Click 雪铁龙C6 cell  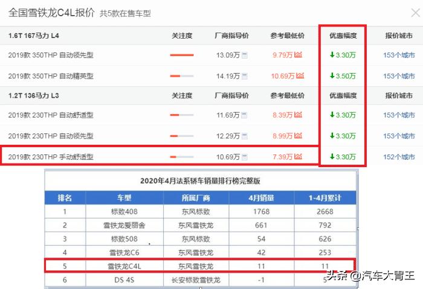pos(124,253)
